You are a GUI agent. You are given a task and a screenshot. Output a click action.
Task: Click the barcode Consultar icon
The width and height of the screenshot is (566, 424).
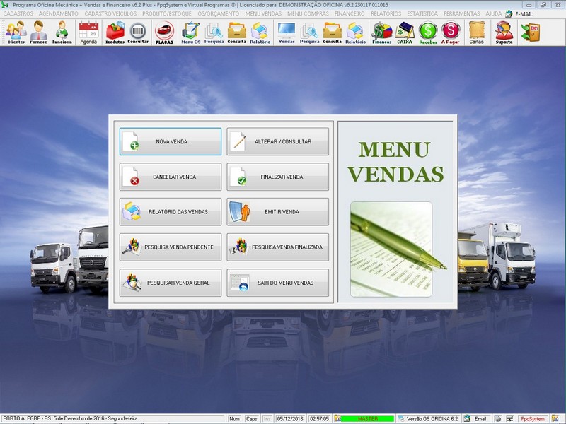click(x=138, y=33)
